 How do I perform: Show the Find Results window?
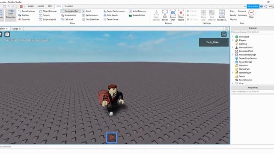coord(111,15)
